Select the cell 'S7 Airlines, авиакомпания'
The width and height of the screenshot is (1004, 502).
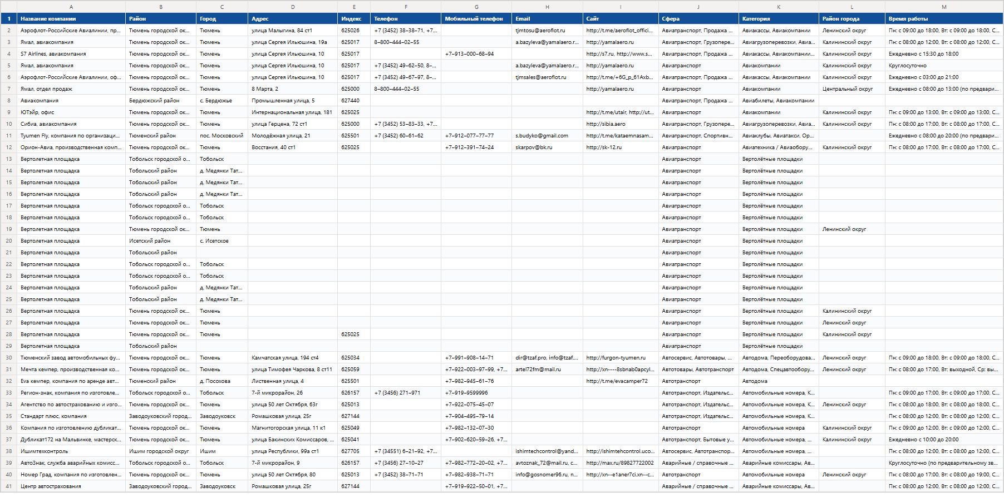click(x=71, y=54)
